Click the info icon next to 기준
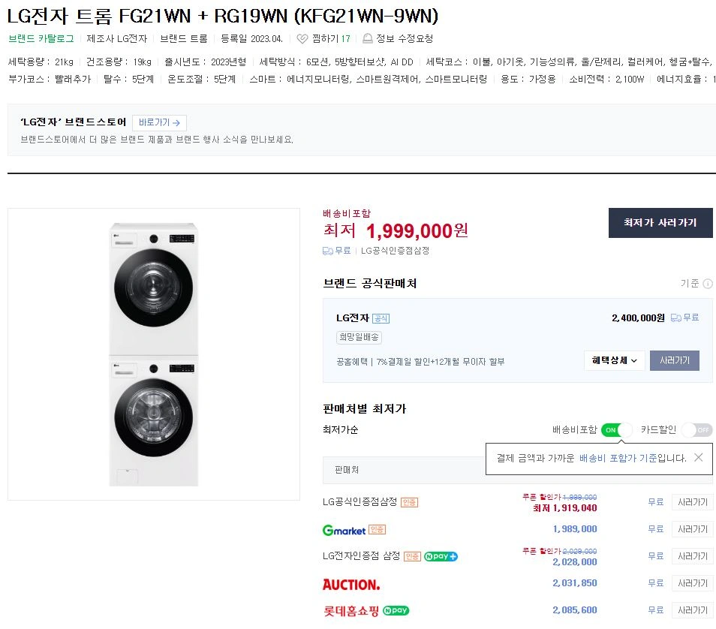The height and width of the screenshot is (629, 716). (x=708, y=284)
